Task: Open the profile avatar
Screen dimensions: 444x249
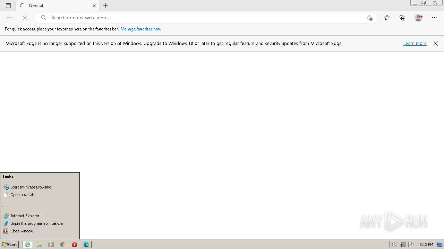Action: click(x=419, y=18)
